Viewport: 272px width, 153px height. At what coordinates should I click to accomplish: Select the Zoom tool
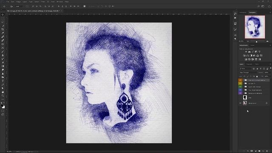coord(3,96)
